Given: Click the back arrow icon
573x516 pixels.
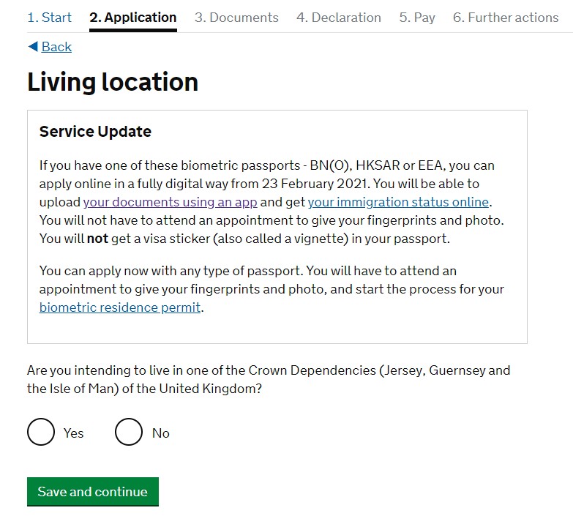Looking at the screenshot, I should pyautogui.click(x=32, y=47).
